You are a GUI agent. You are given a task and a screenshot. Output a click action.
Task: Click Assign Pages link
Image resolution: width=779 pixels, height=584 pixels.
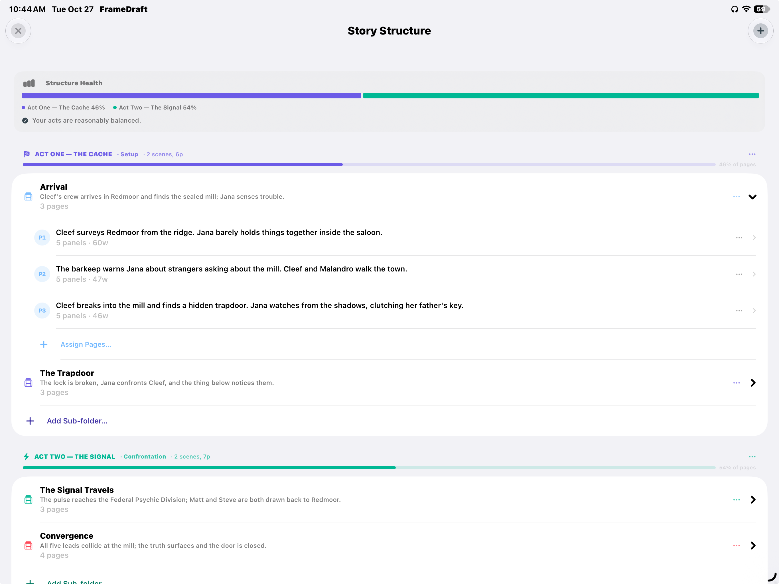(x=86, y=344)
